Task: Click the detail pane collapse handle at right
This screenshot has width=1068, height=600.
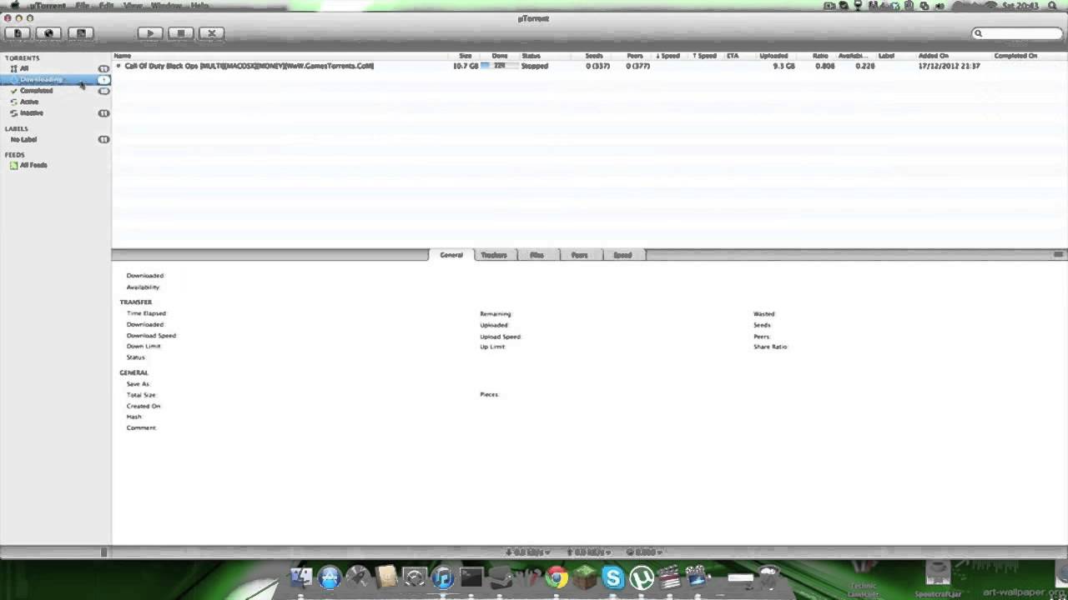Action: [x=1059, y=254]
